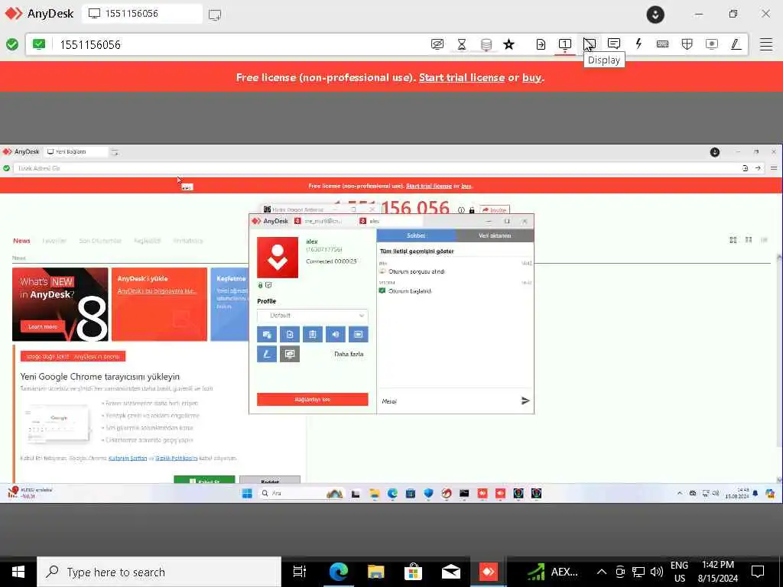The image size is (783, 587).
Task: Send chat message with arrow icon
Action: [525, 401]
